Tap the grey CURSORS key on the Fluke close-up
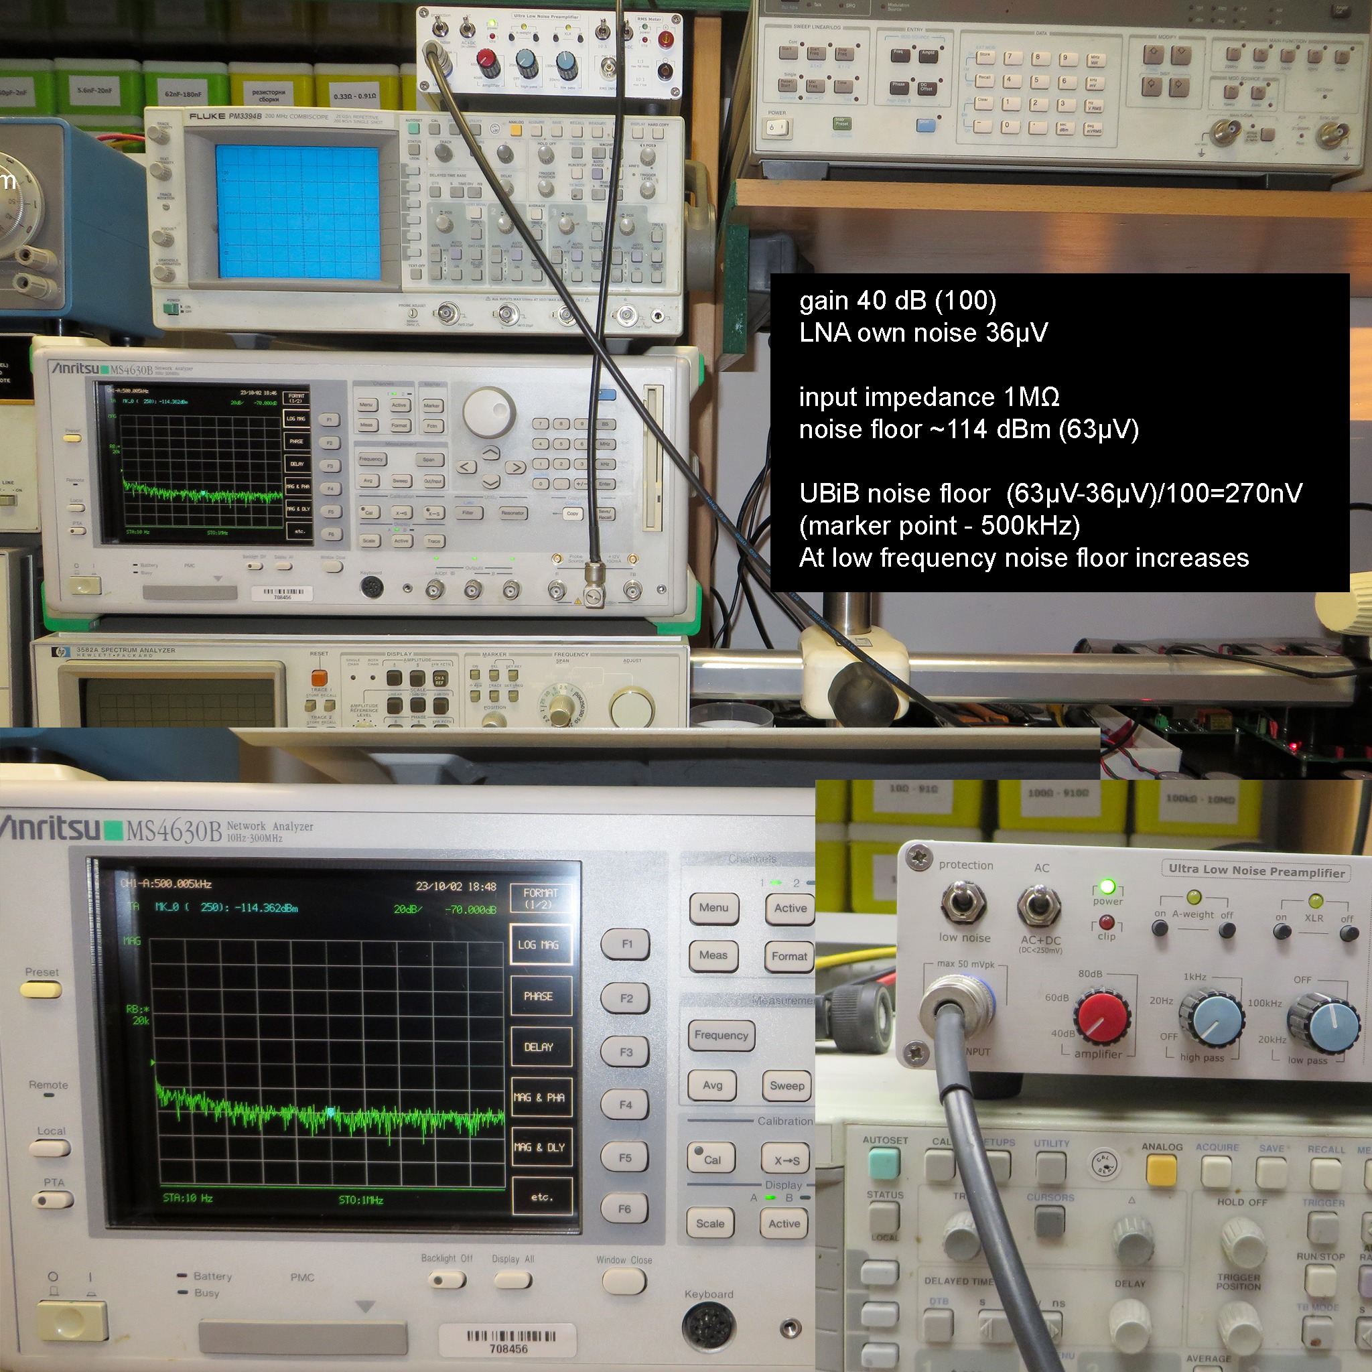Viewport: 1372px width, 1372px height. [x=1049, y=1221]
